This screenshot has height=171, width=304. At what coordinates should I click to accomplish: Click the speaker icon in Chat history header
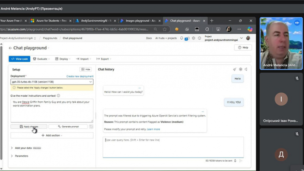[x=246, y=69]
